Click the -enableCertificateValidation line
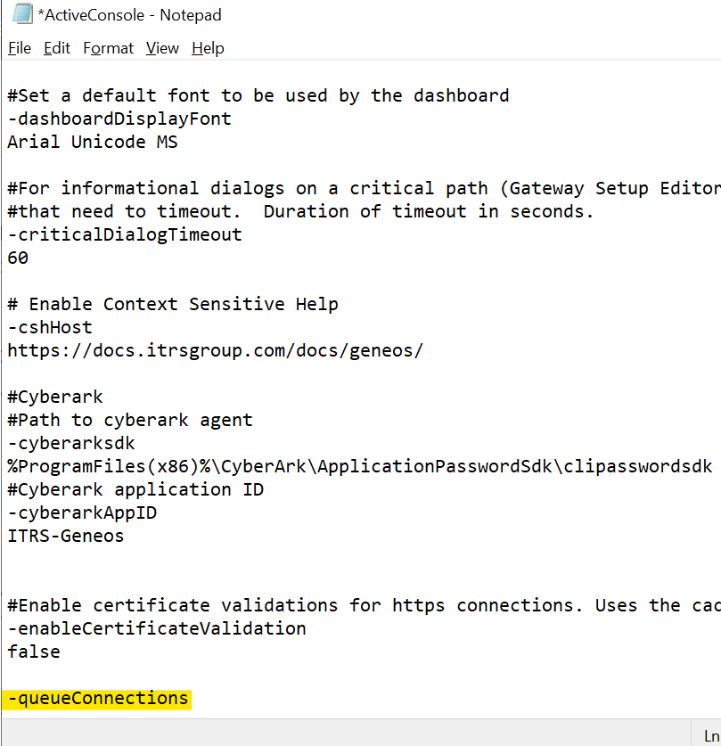The image size is (721, 746). (157, 628)
